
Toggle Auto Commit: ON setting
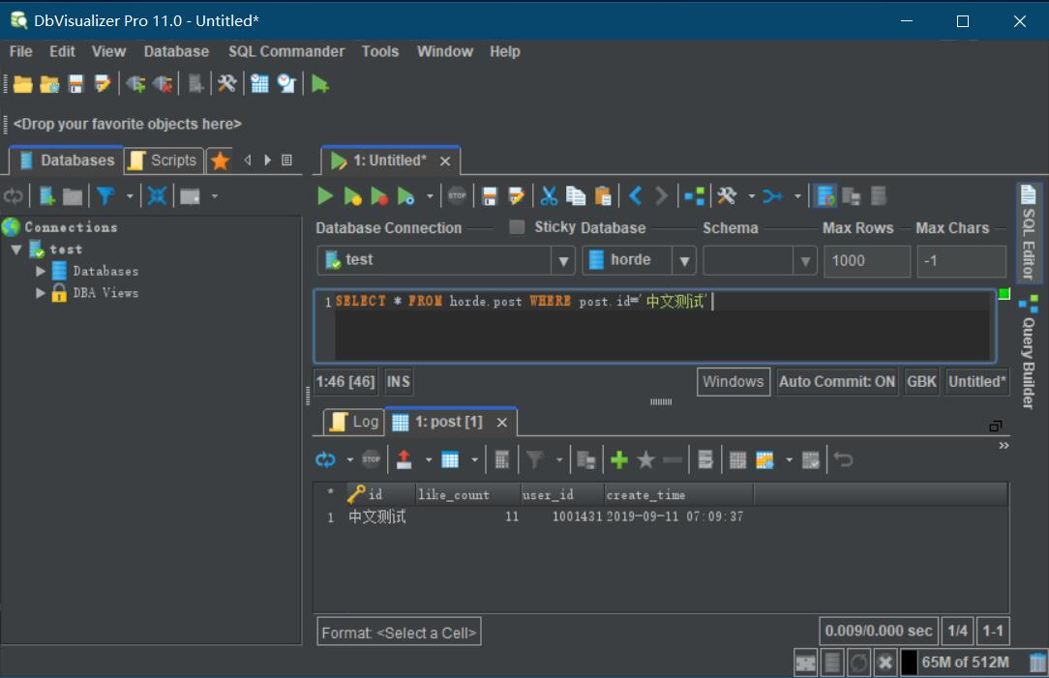(836, 382)
